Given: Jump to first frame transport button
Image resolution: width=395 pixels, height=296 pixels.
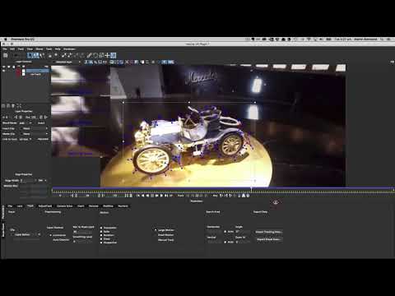Looking at the screenshot, I should pos(138,196).
